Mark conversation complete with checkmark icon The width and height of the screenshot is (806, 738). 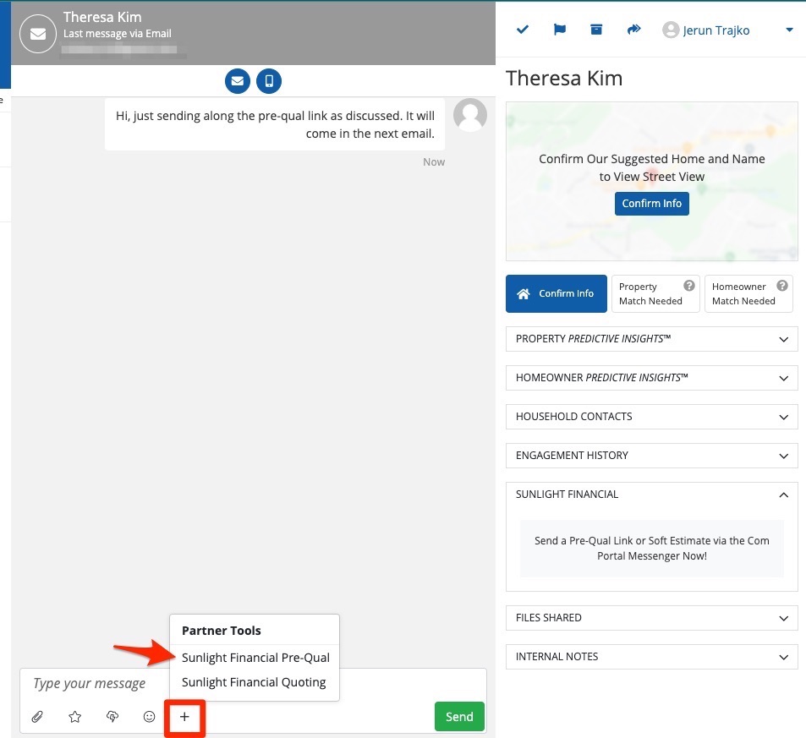[523, 30]
